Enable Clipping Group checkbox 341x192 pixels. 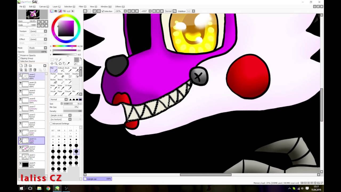coord(19,58)
